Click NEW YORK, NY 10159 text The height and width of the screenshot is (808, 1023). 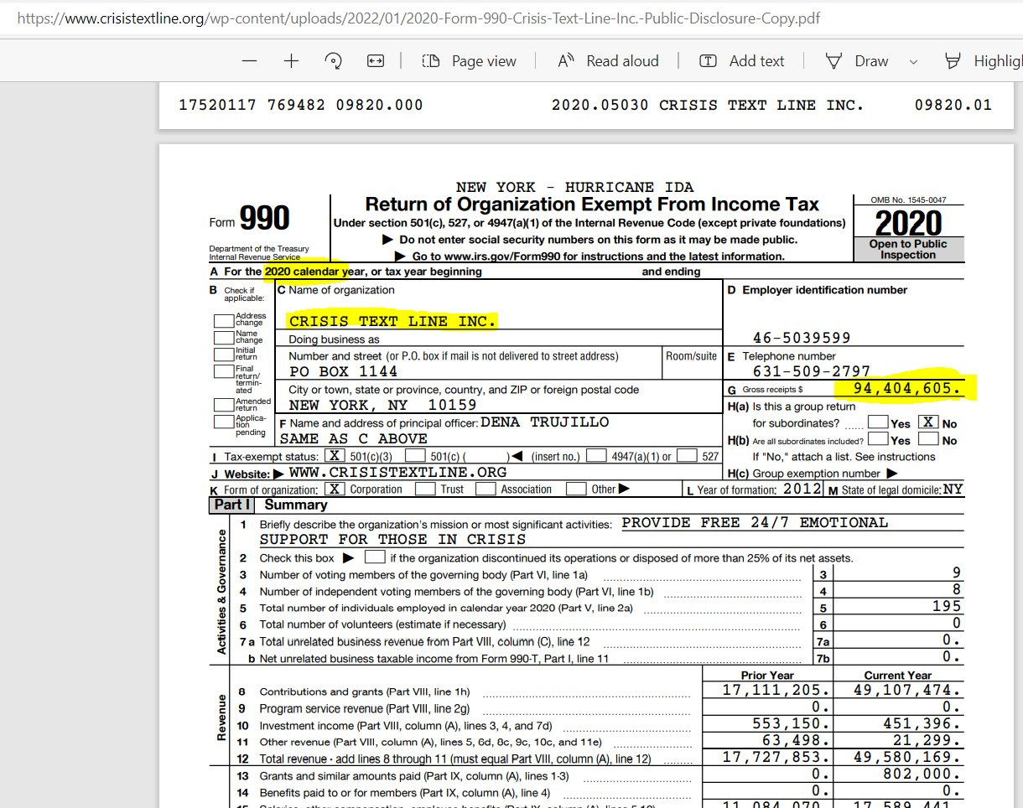[382, 405]
